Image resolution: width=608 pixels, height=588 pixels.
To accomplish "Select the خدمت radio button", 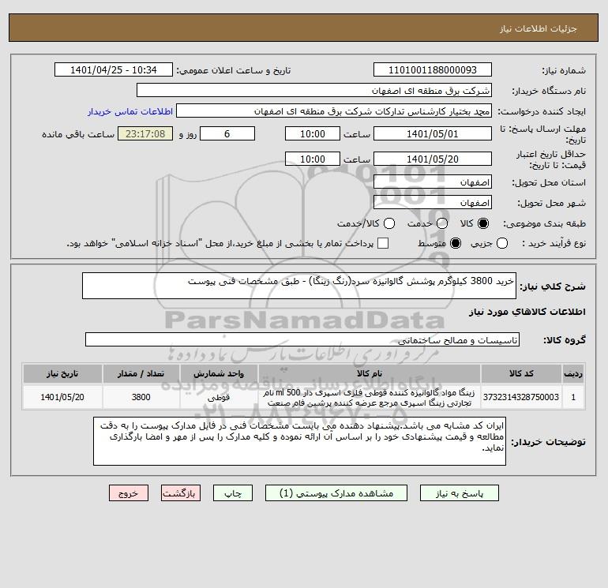I will click(442, 223).
